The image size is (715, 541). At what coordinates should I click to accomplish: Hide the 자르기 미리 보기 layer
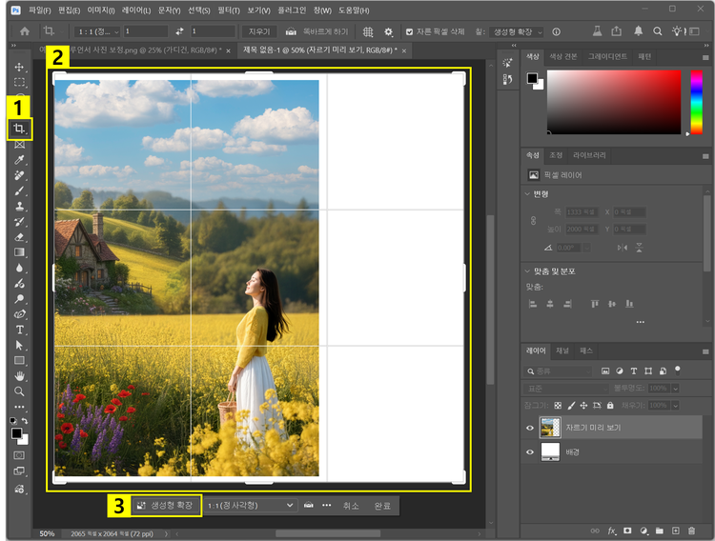pos(531,428)
